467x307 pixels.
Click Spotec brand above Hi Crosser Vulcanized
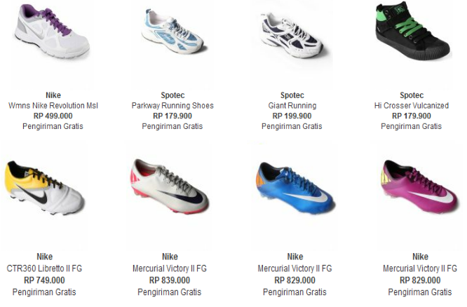tap(412, 95)
